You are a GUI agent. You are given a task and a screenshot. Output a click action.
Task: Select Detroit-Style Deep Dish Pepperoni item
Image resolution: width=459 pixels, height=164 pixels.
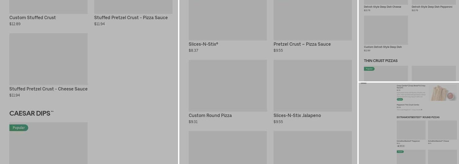pyautogui.click(x=432, y=7)
